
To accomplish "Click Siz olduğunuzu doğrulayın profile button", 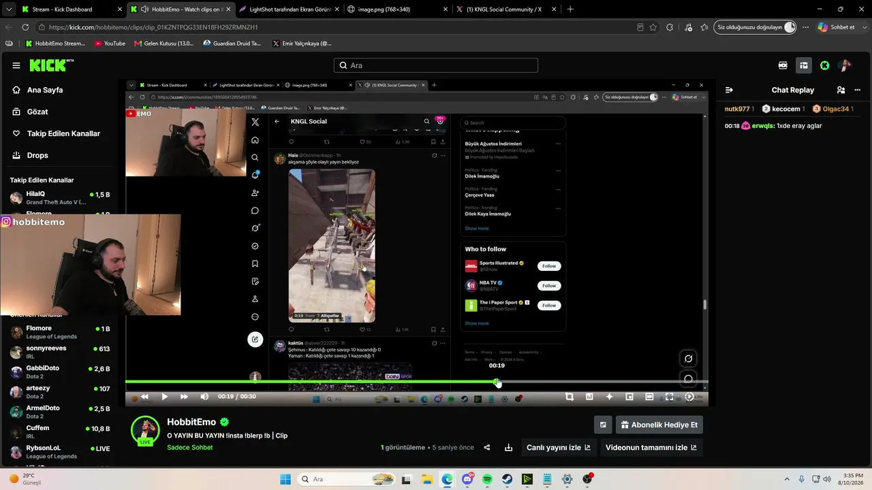I will [756, 27].
